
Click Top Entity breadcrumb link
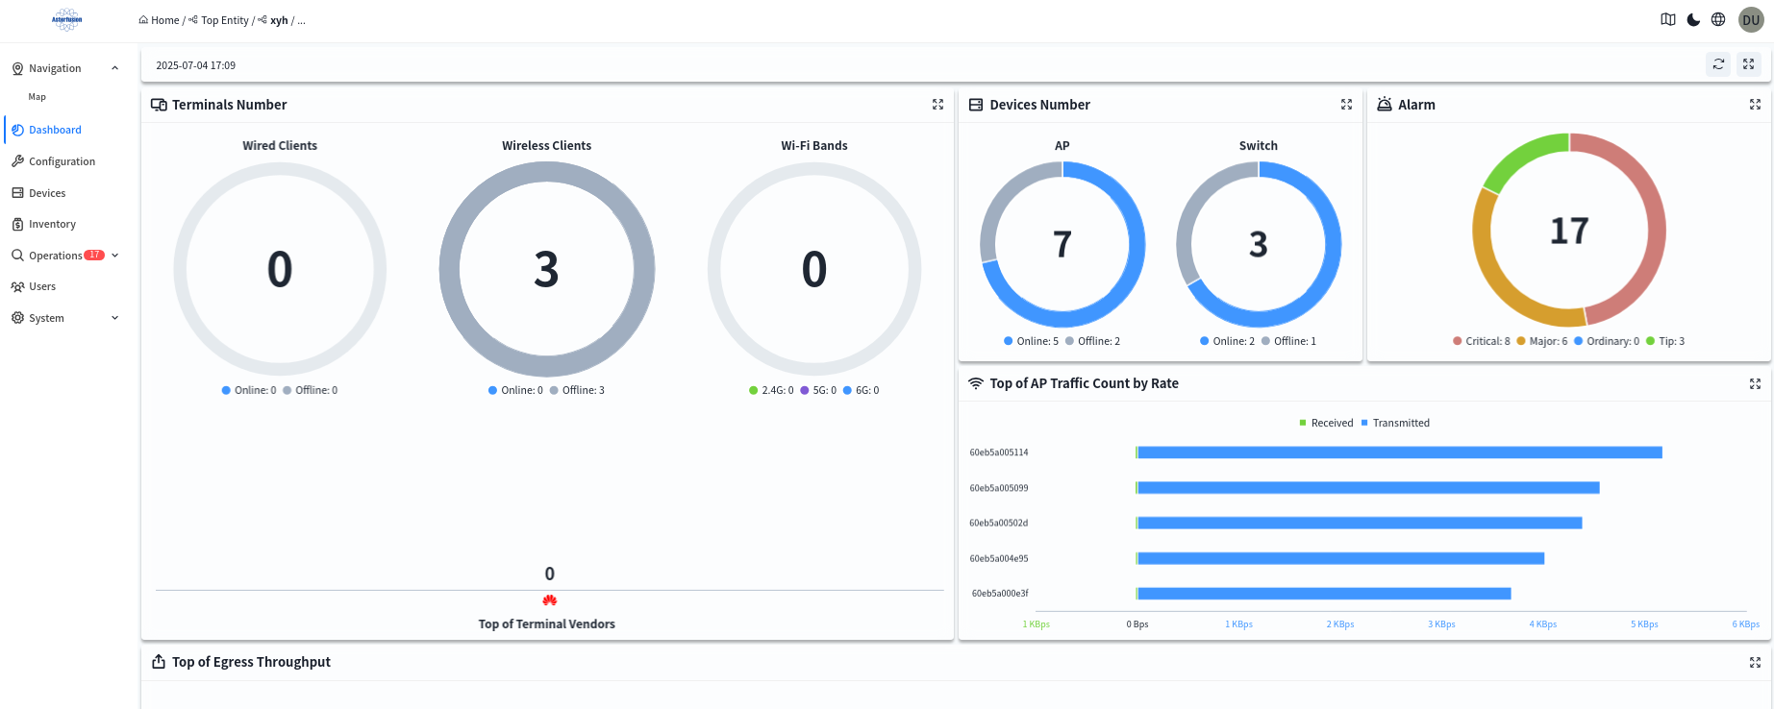(x=224, y=20)
